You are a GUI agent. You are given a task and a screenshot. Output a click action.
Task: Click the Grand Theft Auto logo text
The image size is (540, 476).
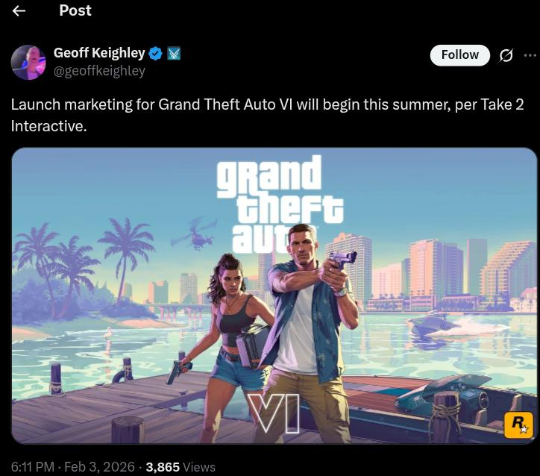tap(280, 203)
